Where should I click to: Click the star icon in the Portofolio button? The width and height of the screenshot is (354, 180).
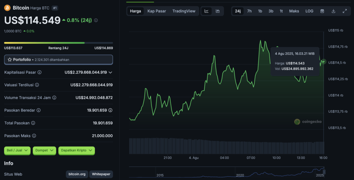tap(10, 60)
